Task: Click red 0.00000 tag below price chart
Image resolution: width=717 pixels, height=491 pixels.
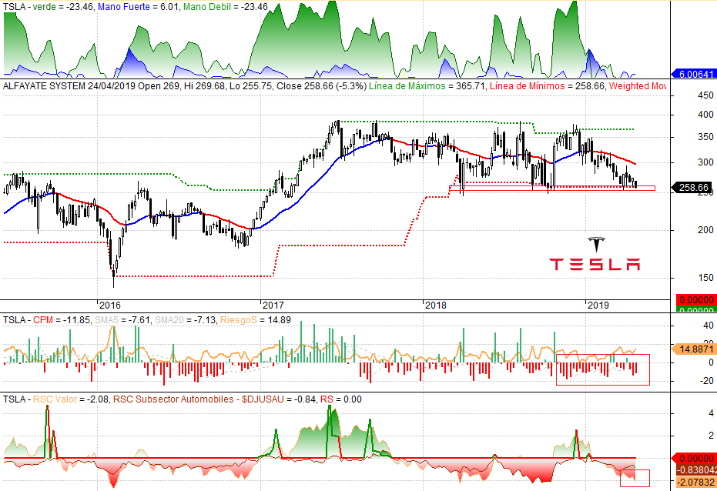Action: 695,299
